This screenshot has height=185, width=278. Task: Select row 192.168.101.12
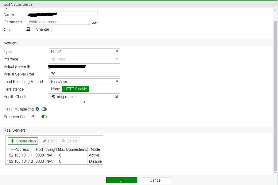[54, 161]
